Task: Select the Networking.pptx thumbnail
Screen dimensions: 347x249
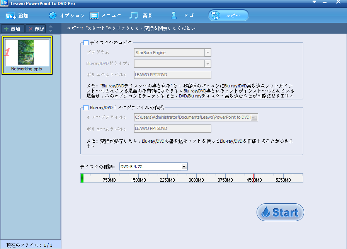Action: coord(27,55)
